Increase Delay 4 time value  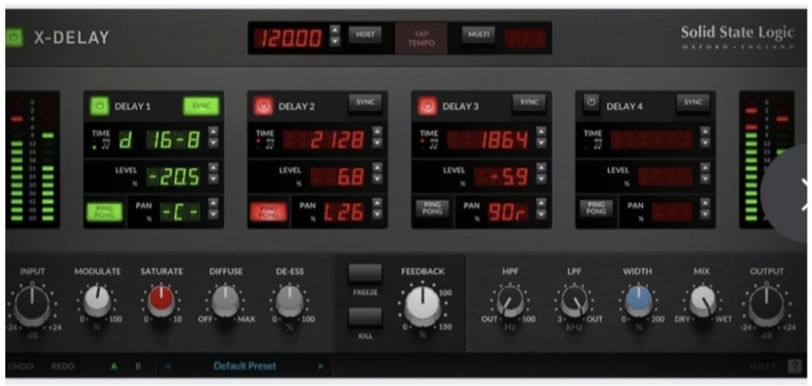pos(704,131)
